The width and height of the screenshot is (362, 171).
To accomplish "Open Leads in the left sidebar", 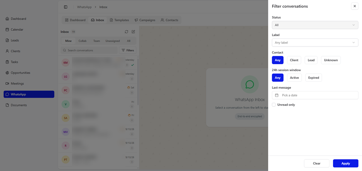I will click(x=29, y=40).
